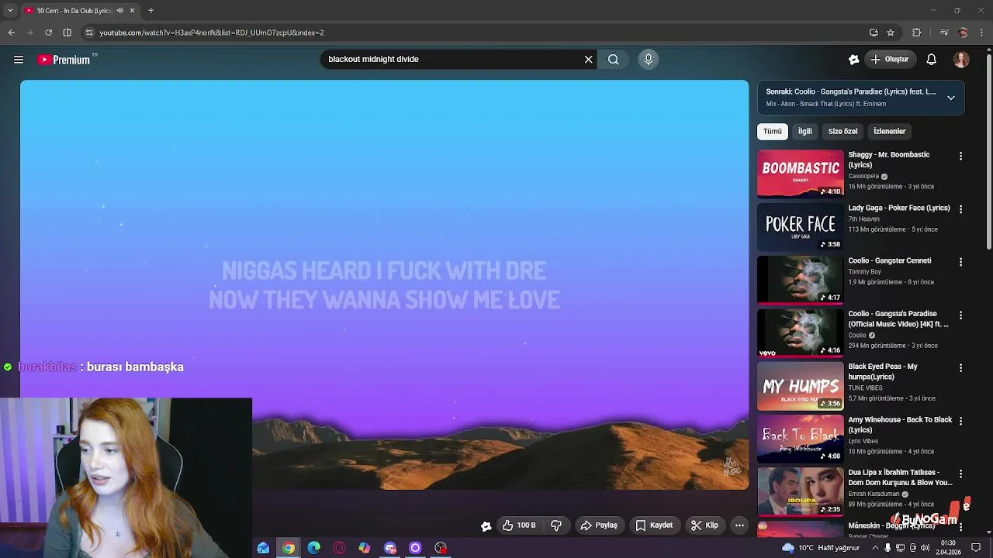
Task: Open options menu for Back To Black video
Action: pos(960,422)
